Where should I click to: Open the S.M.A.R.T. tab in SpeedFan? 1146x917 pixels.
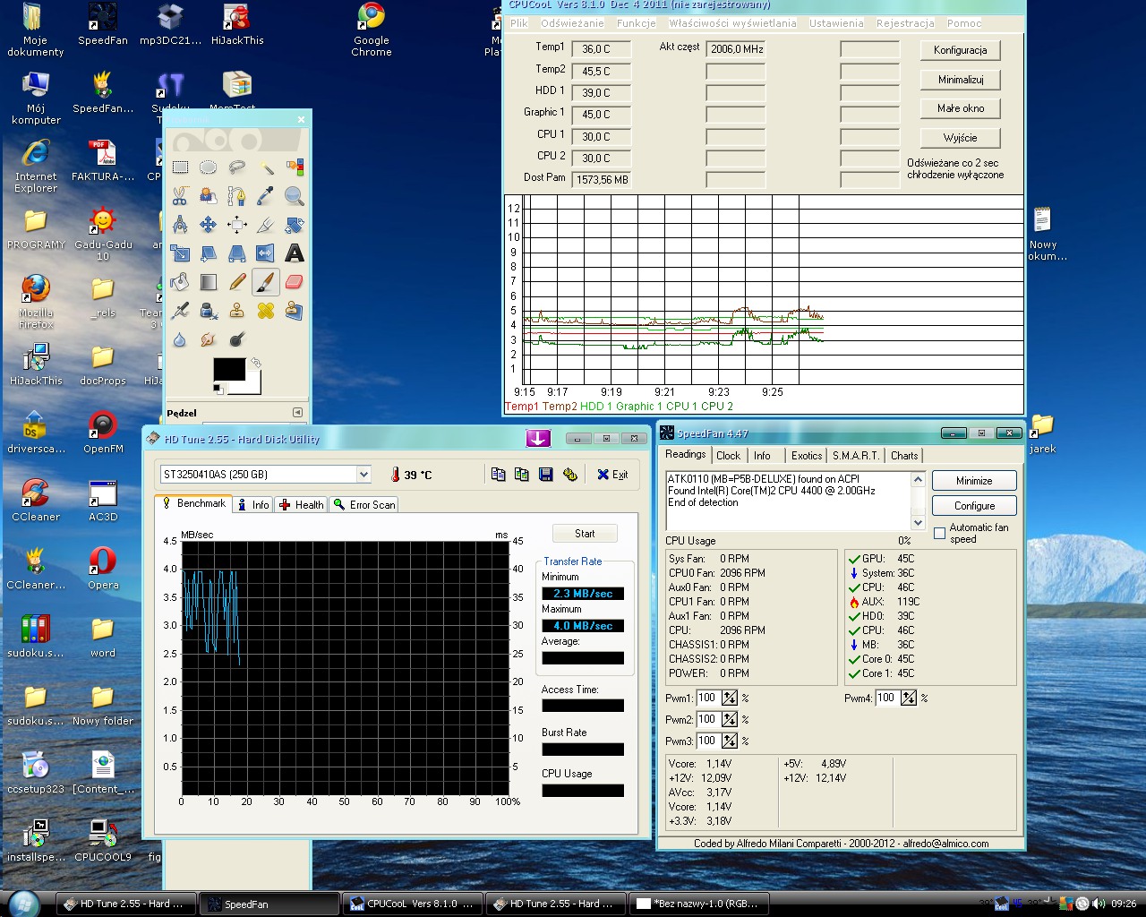tap(856, 456)
